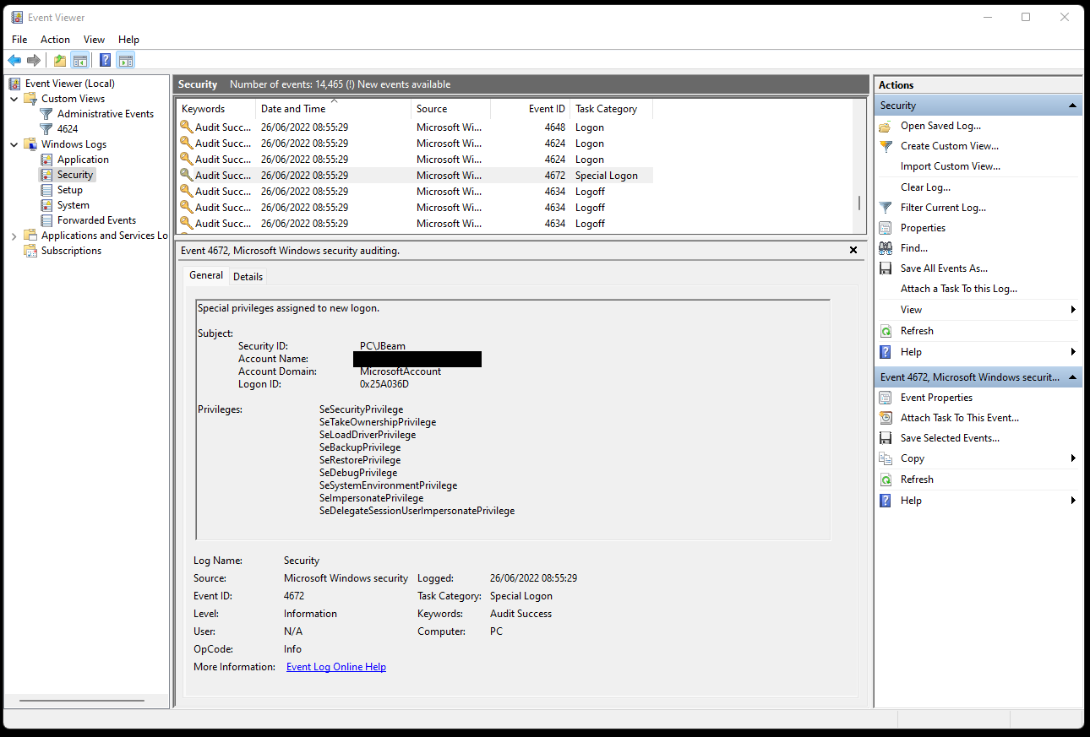
Task: Sort by the Event ID column header
Action: 531,109
